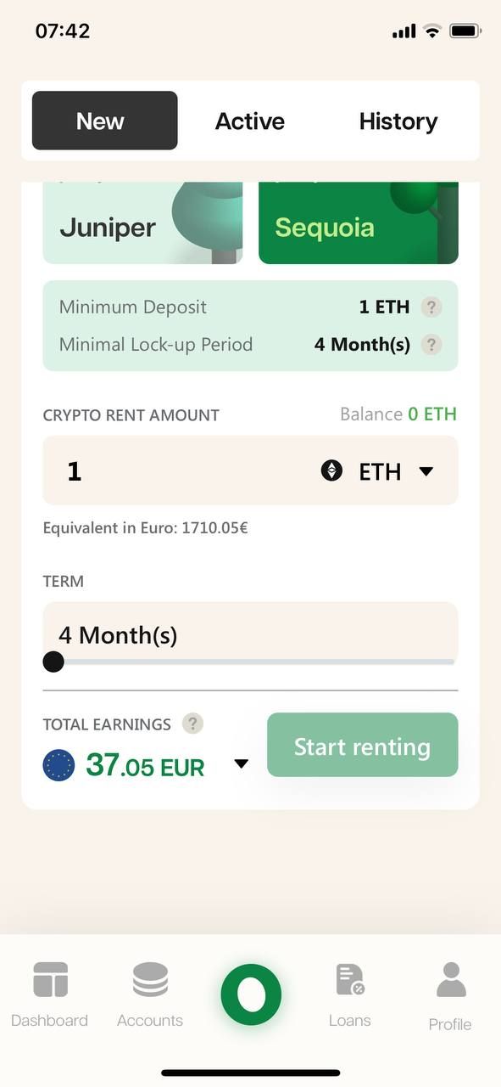Choose the Juniper plan card
This screenshot has width=501, height=1087.
click(142, 222)
